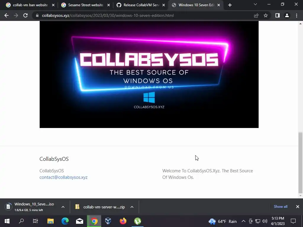
Task: Click the page's vertical scrollbar thumb
Action: [300, 163]
